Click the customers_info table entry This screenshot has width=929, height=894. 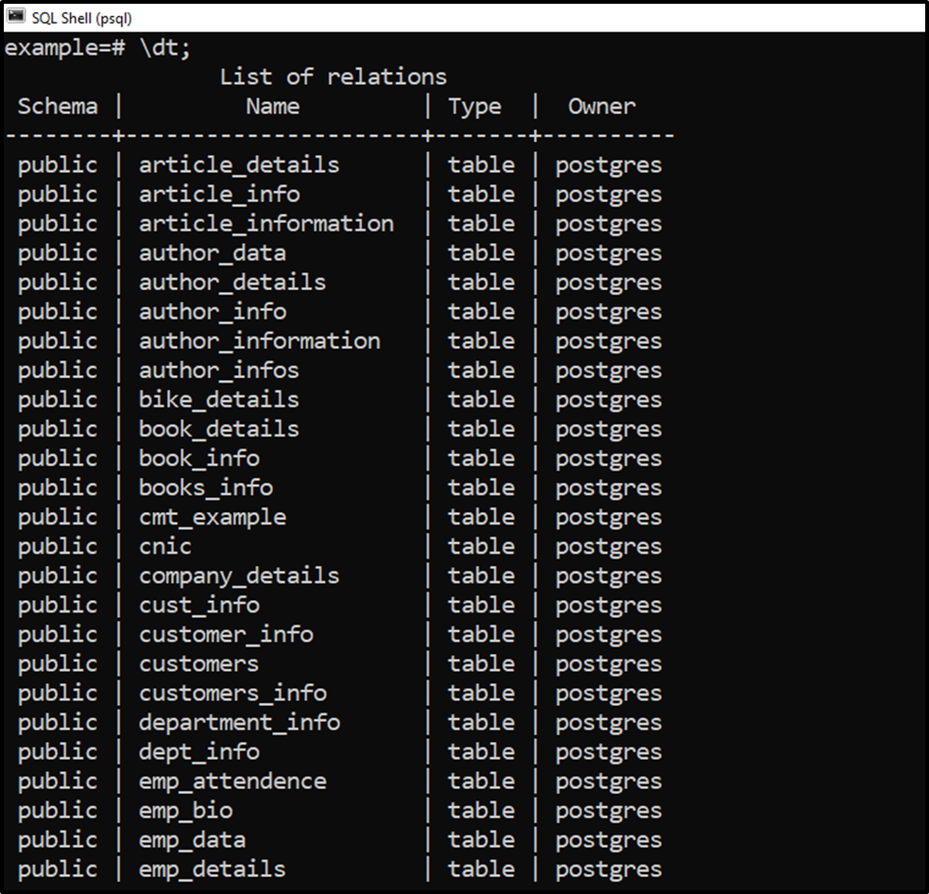pyautogui.click(x=232, y=694)
